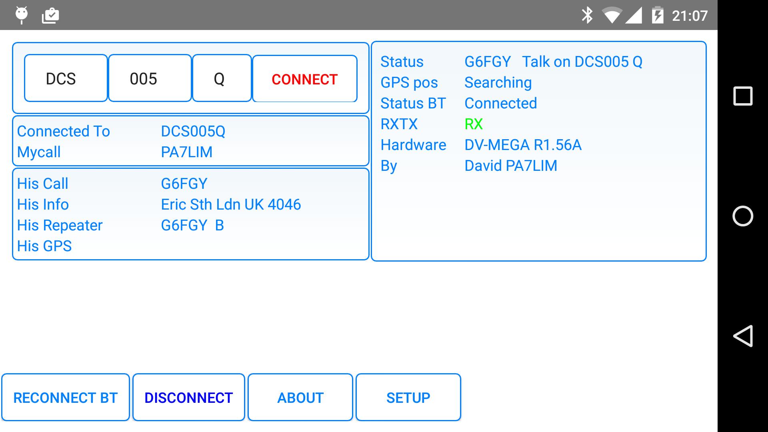Select the author text David PA7LIM
Image resolution: width=768 pixels, height=432 pixels.
coord(511,166)
